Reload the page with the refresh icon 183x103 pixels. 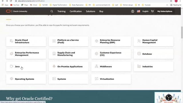coord(11,1)
